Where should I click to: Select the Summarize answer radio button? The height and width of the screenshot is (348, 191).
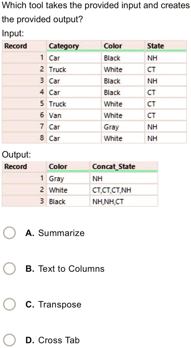click(9, 233)
